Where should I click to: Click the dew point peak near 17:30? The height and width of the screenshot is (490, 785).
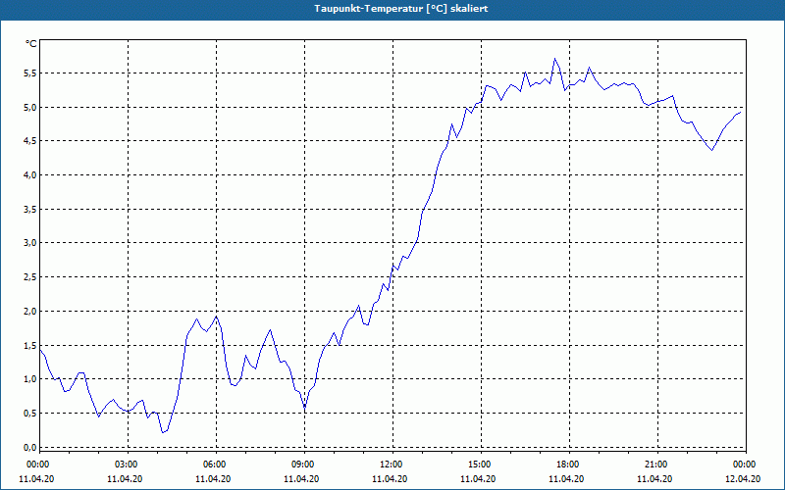554,59
